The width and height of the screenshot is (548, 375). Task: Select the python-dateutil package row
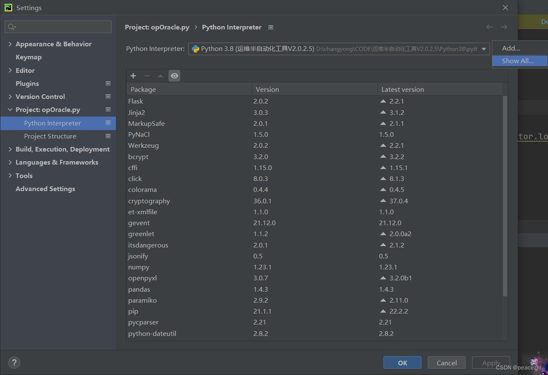(x=314, y=333)
